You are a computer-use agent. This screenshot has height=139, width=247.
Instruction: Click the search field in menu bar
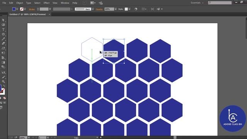click(x=220, y=3)
